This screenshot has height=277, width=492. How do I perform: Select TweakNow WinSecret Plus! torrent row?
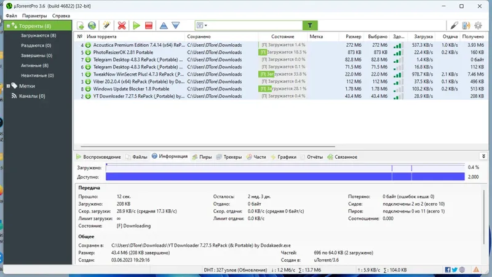(281, 74)
